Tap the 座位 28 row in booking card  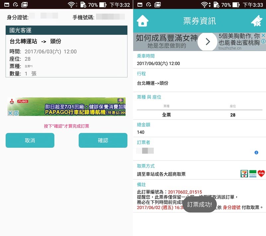20,59
